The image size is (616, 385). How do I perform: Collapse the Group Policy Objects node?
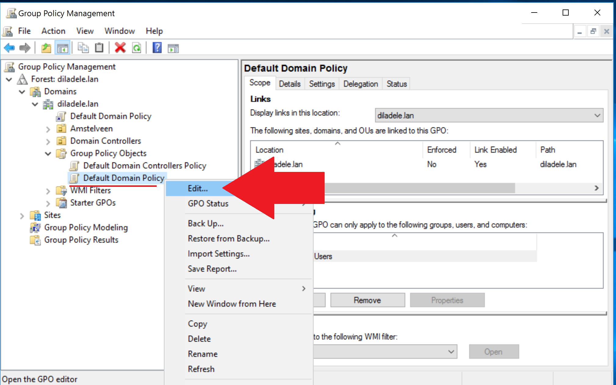(48, 154)
